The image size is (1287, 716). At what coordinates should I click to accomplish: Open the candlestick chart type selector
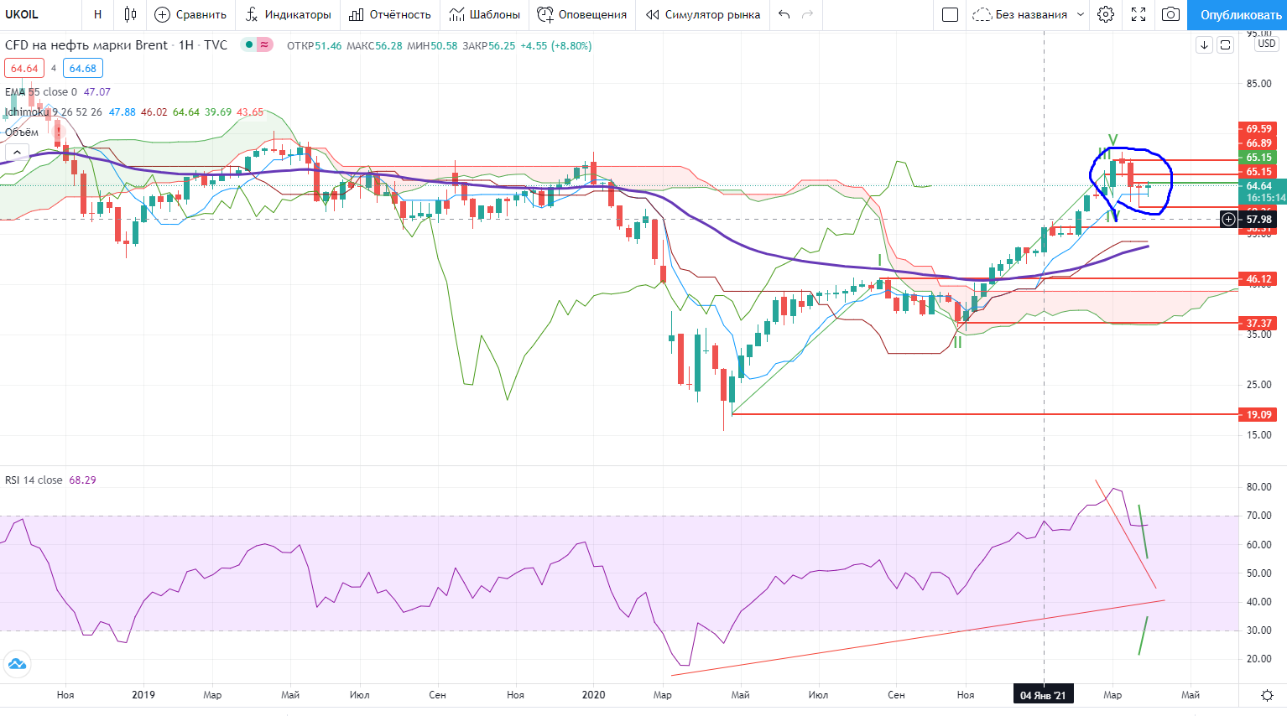click(x=130, y=14)
